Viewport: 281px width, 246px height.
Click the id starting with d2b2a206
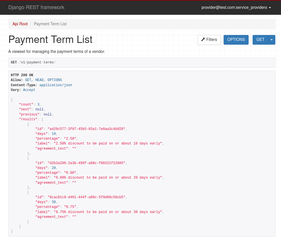pyautogui.click(x=86, y=163)
